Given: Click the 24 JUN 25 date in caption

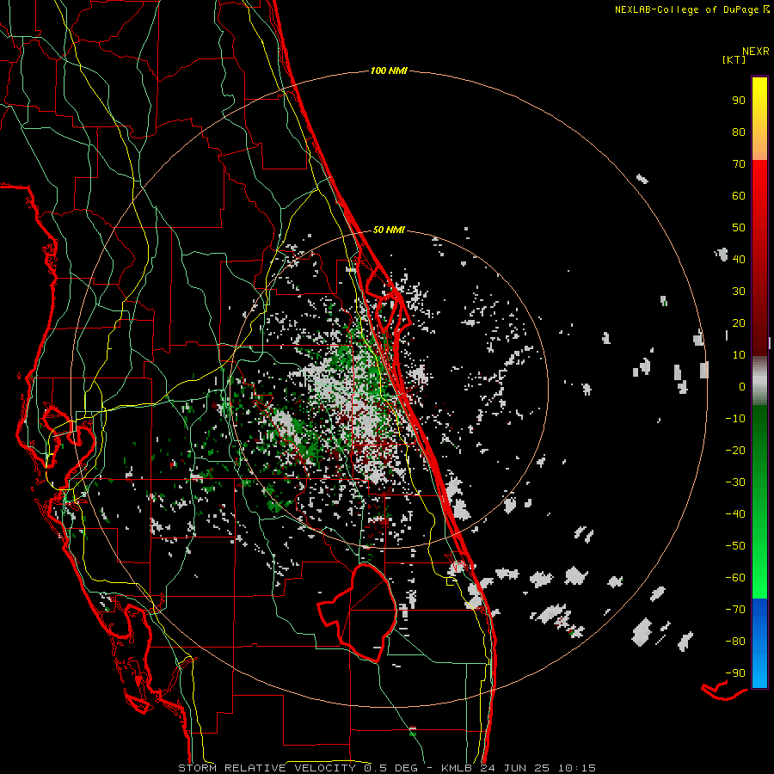Looking at the screenshot, I should tap(513, 768).
